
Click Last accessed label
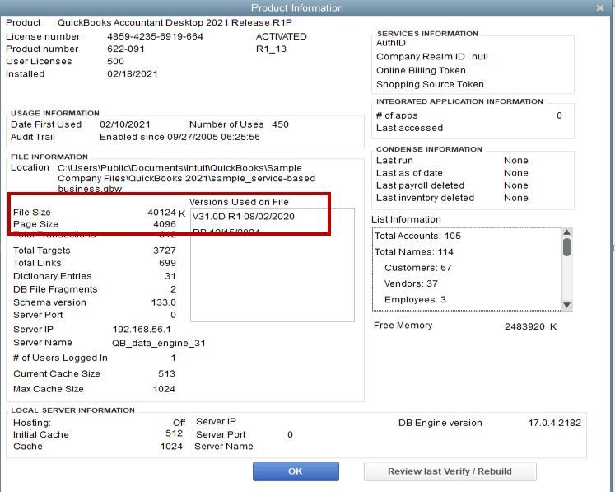[x=409, y=128]
